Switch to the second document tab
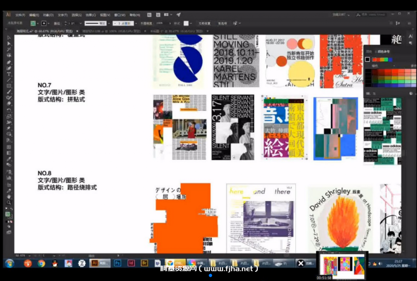The width and height of the screenshot is (417, 281). (x=111, y=31)
